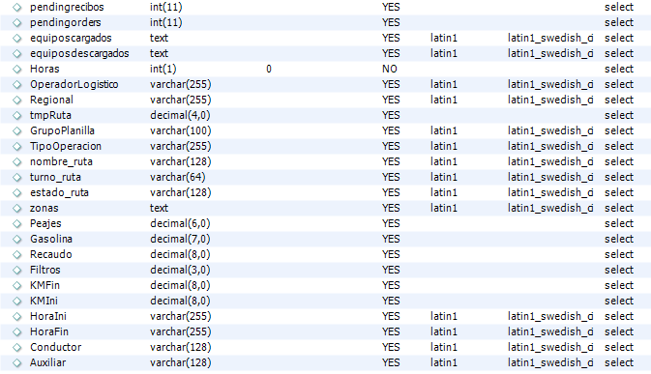Image resolution: width=651 pixels, height=374 pixels.
Task: Click the select privilege for Peajes
Action: [619, 223]
